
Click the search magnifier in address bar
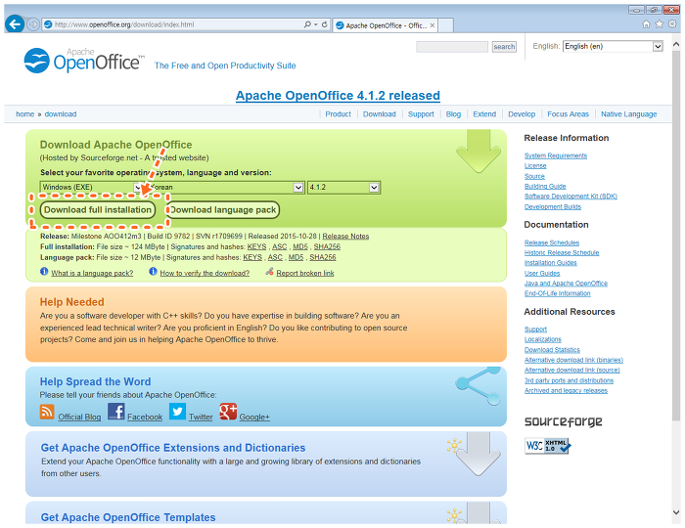307,24
